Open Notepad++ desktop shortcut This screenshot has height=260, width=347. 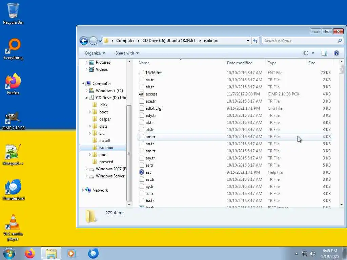pos(13,155)
